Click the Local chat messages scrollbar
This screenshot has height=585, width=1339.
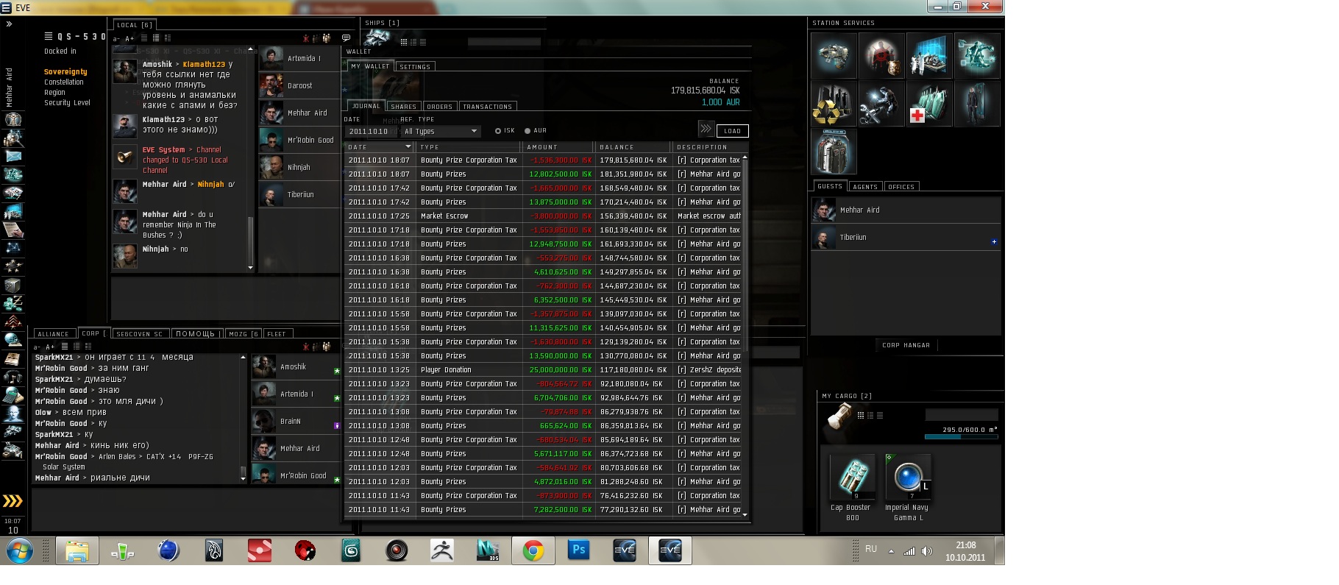coord(251,244)
